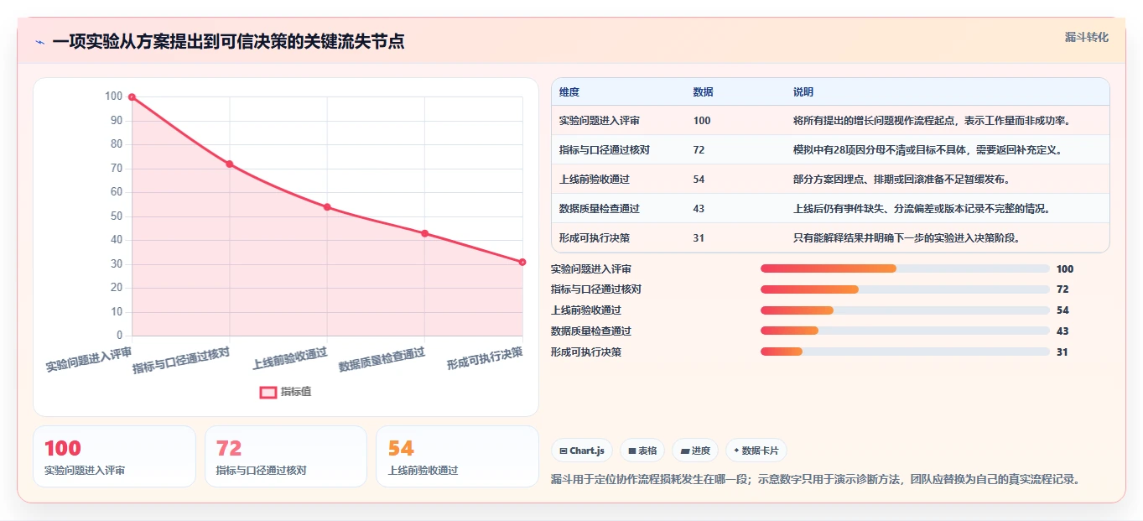
Task: Click the 上线前验收通过 x-axis label on chart
Action: [289, 358]
